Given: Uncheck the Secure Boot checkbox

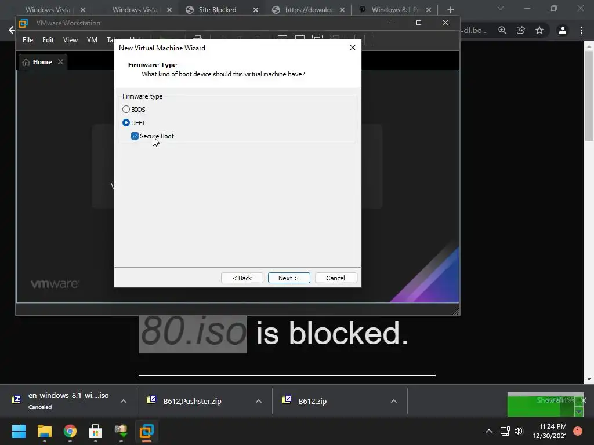Looking at the screenshot, I should point(135,136).
